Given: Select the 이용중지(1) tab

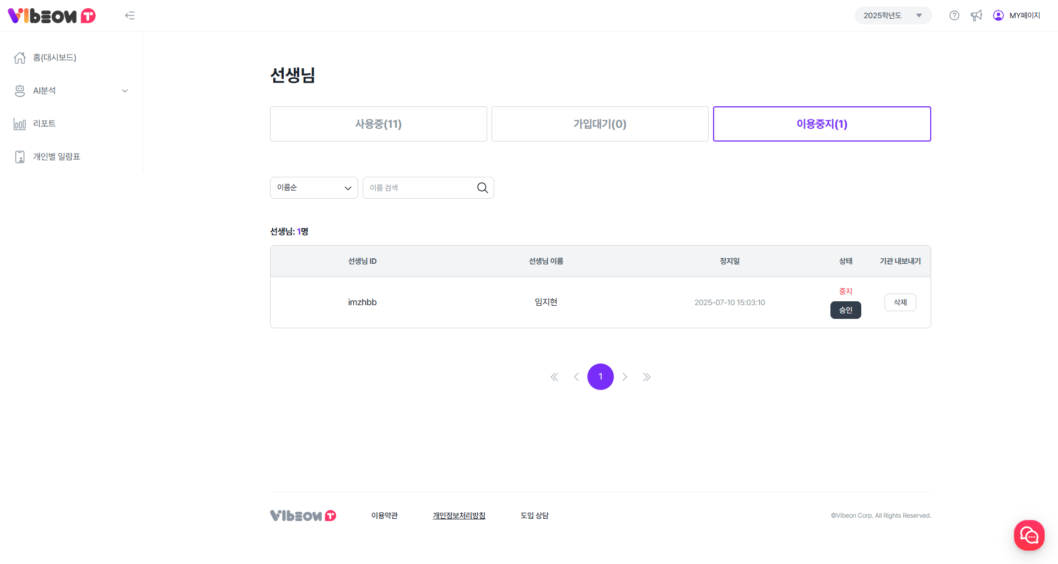Looking at the screenshot, I should tap(822, 124).
